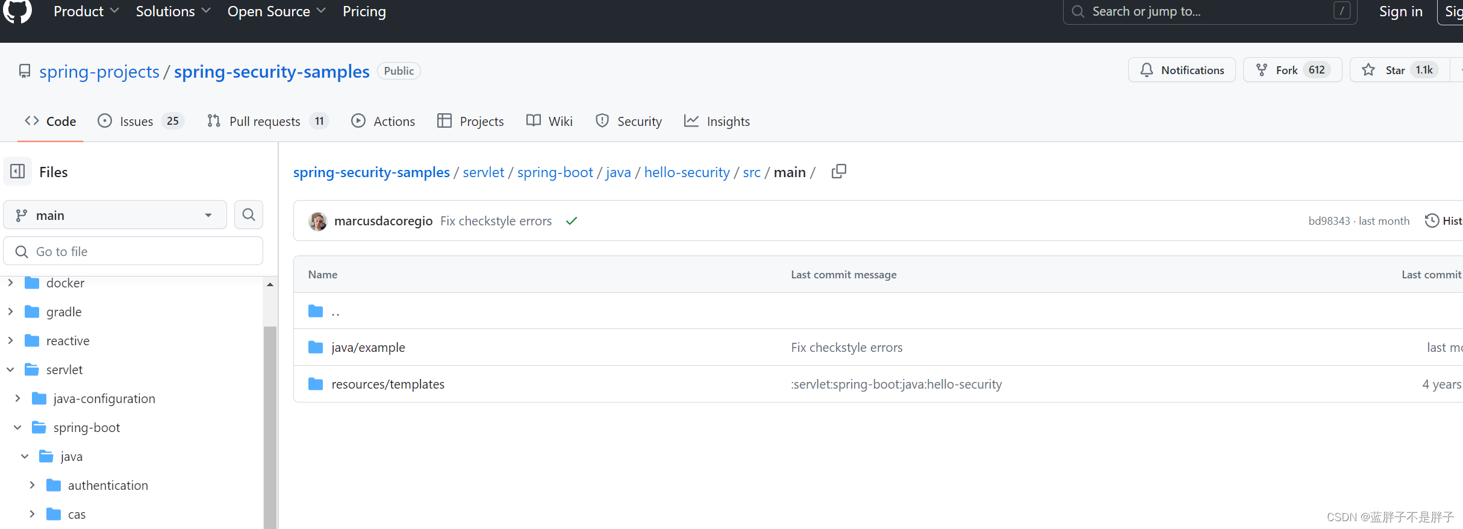Open spring-boot in the breadcrumb path
This screenshot has width=1463, height=529.
(555, 172)
